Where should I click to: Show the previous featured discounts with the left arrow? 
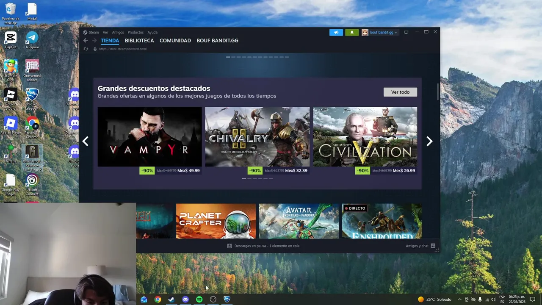[86, 141]
